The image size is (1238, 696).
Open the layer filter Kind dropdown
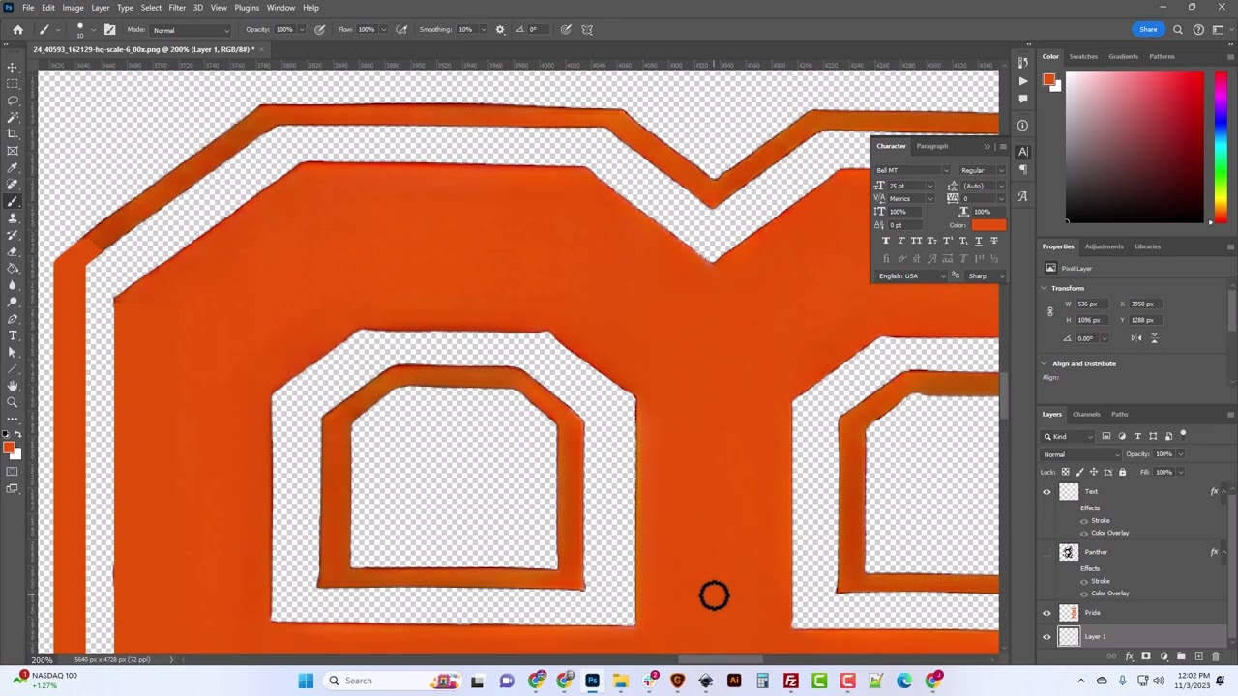click(1068, 437)
